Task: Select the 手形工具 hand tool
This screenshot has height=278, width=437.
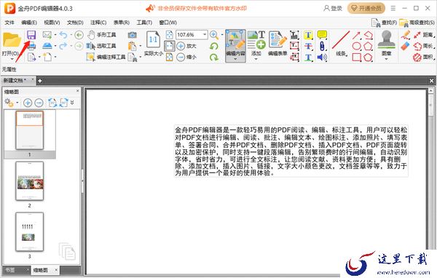Action: tap(101, 35)
